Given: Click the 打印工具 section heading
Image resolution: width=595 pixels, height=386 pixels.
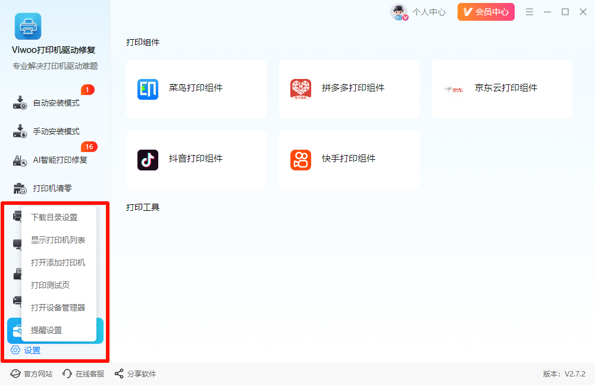Looking at the screenshot, I should [x=143, y=207].
